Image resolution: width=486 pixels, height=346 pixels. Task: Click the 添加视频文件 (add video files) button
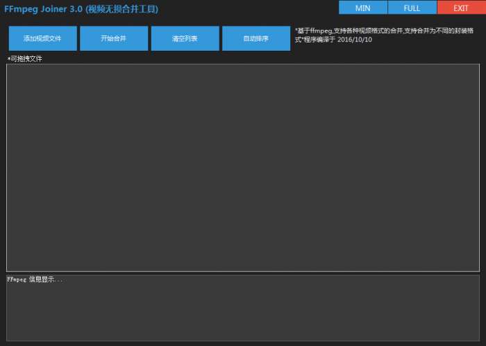click(x=43, y=38)
